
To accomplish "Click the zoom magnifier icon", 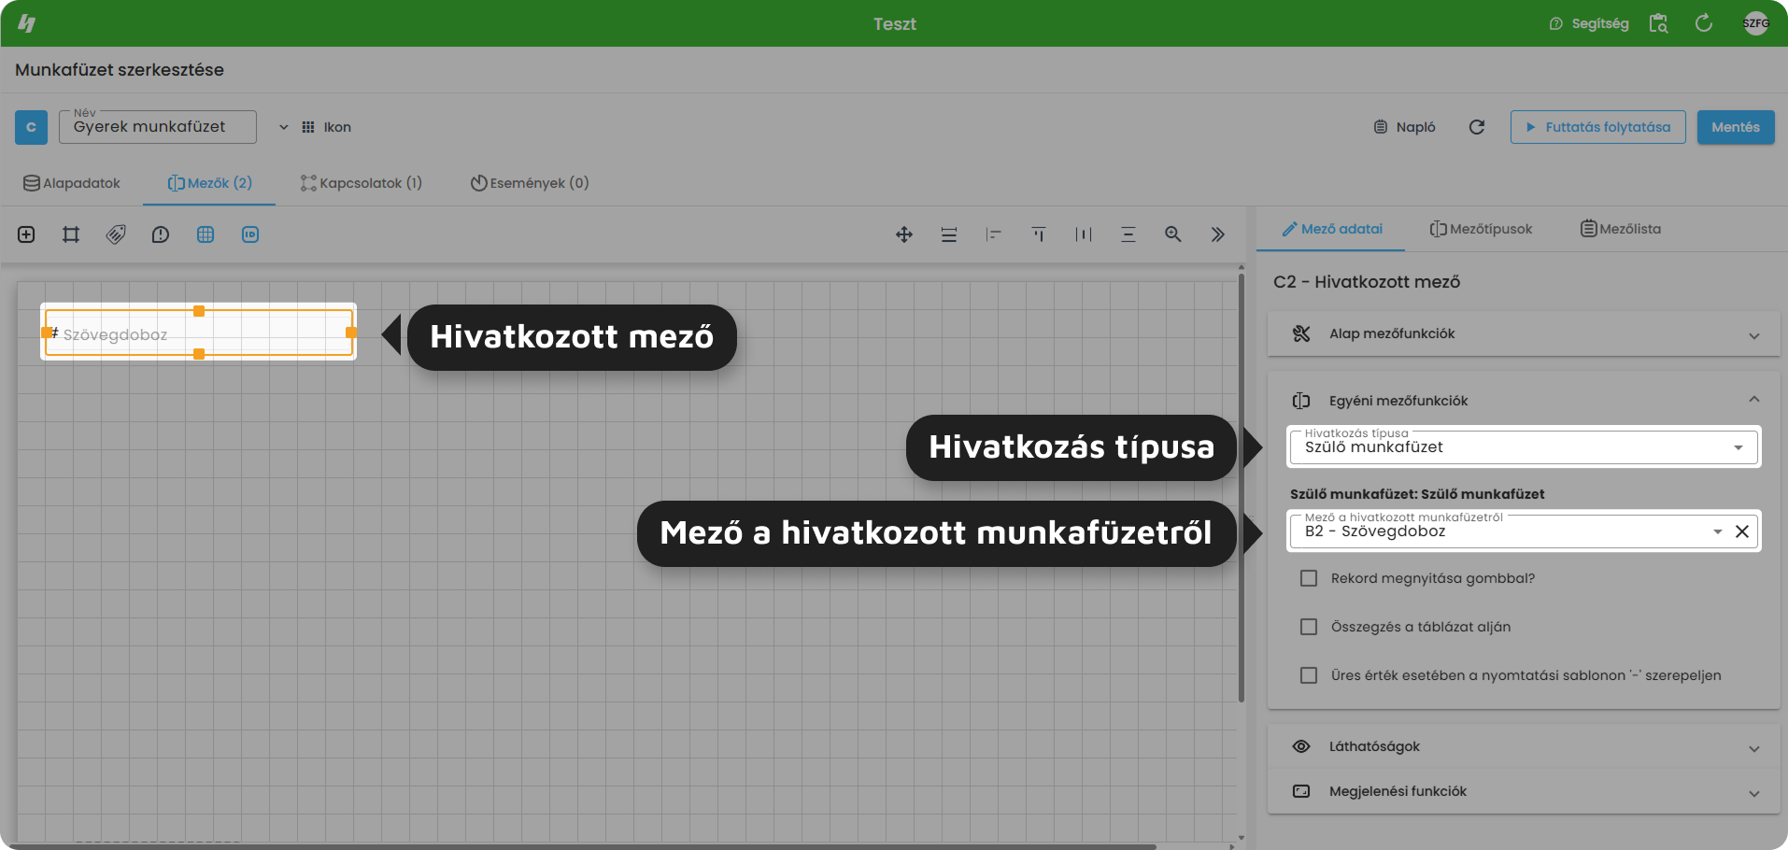I will (1172, 234).
